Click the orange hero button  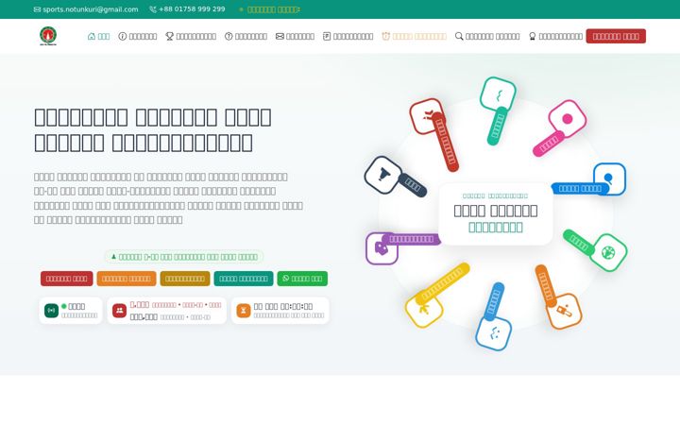(127, 279)
